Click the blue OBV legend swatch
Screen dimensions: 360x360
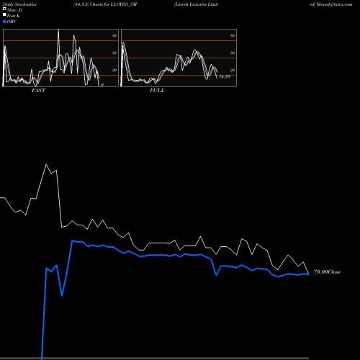(x=4, y=22)
